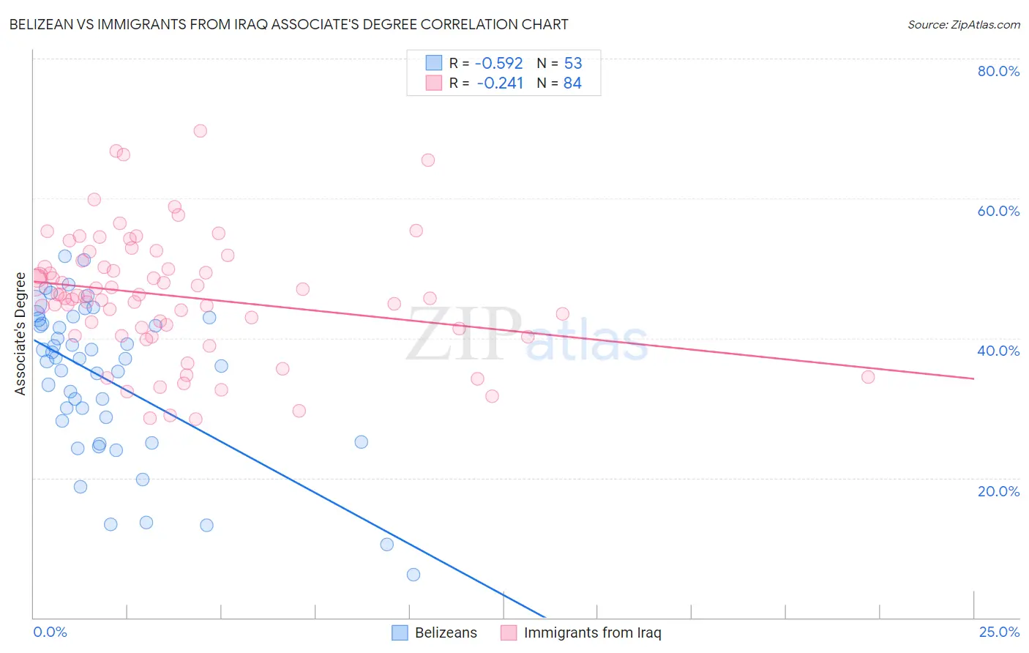Click the 60.0% y-axis tick label
This screenshot has width=1029, height=653.
point(998,211)
